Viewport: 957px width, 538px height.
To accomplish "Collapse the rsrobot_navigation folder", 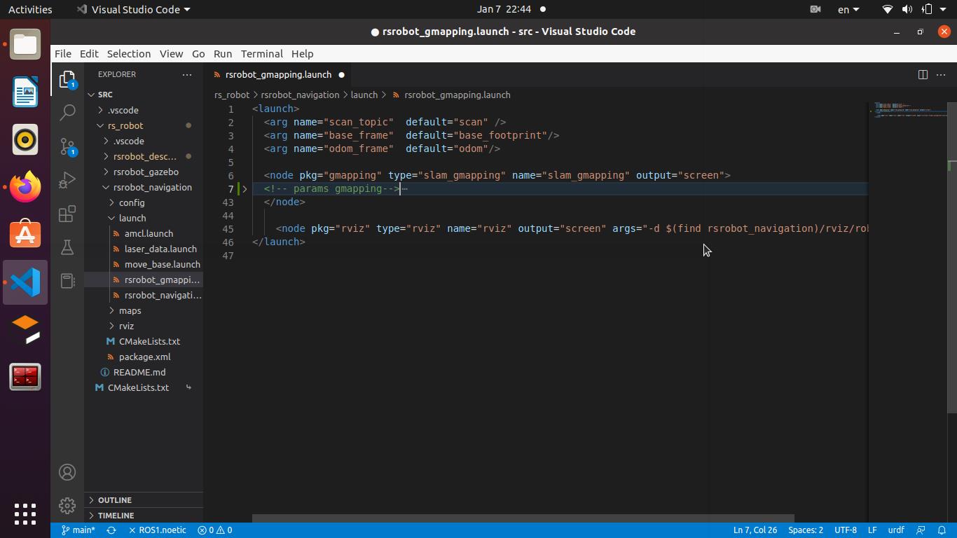I will point(152,187).
